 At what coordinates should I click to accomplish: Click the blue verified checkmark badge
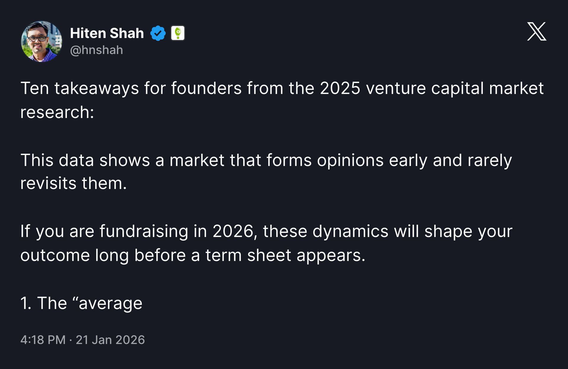pyautogui.click(x=158, y=33)
